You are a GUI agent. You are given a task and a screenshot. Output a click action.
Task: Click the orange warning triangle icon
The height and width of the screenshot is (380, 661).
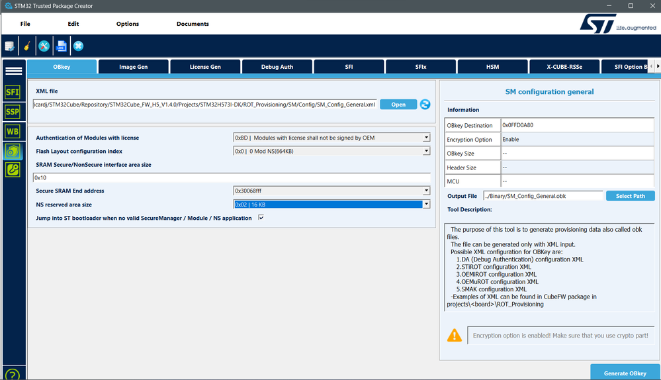pyautogui.click(x=455, y=335)
